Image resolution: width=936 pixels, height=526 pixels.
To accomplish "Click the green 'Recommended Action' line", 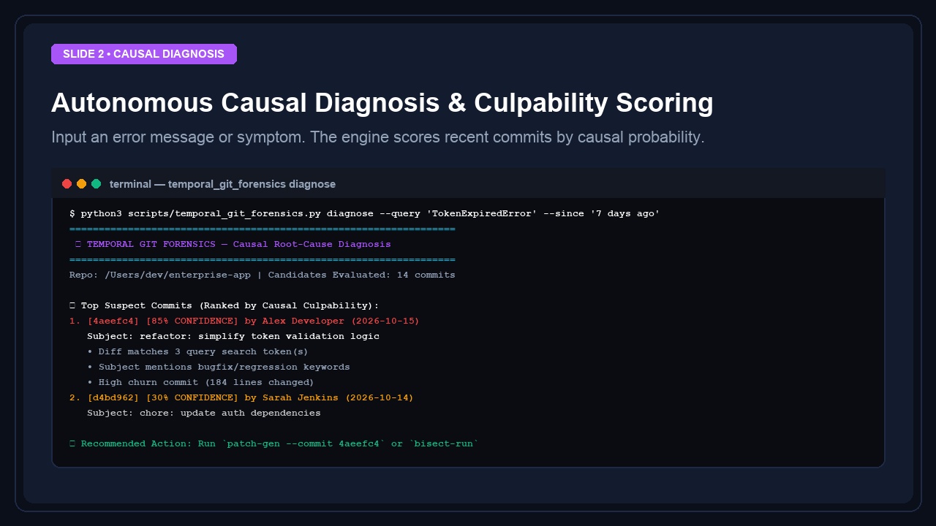I will pyautogui.click(x=274, y=443).
